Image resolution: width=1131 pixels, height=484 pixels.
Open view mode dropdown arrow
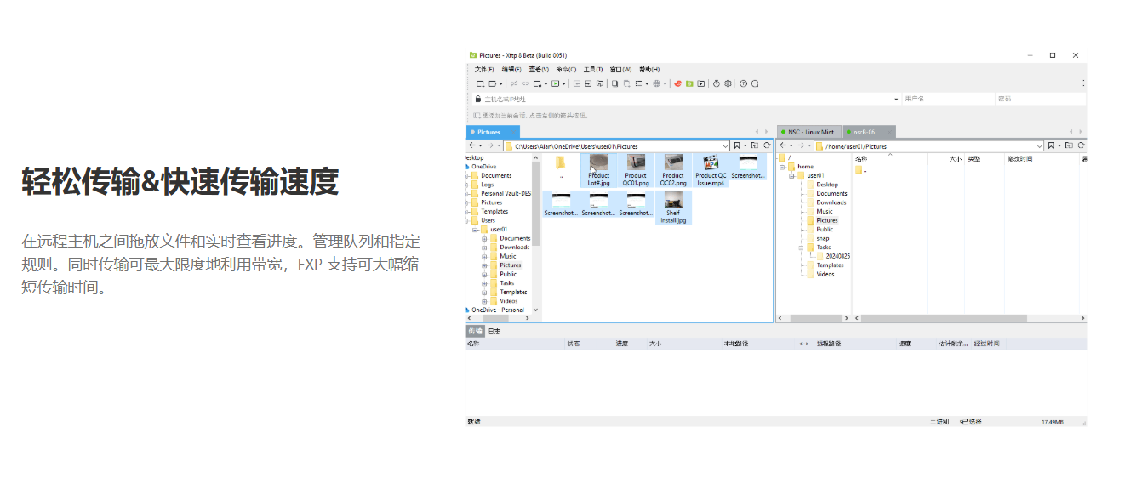pyautogui.click(x=647, y=83)
